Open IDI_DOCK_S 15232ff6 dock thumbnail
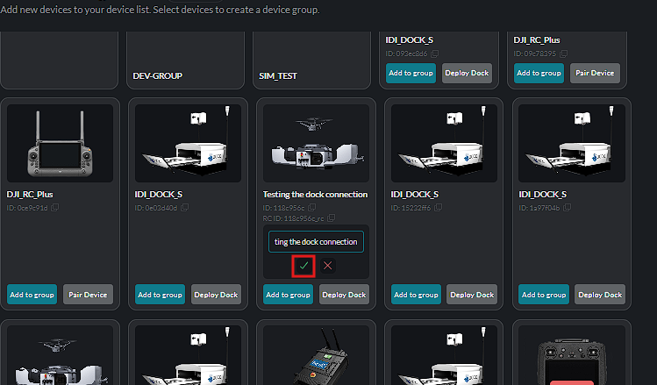 click(x=444, y=143)
